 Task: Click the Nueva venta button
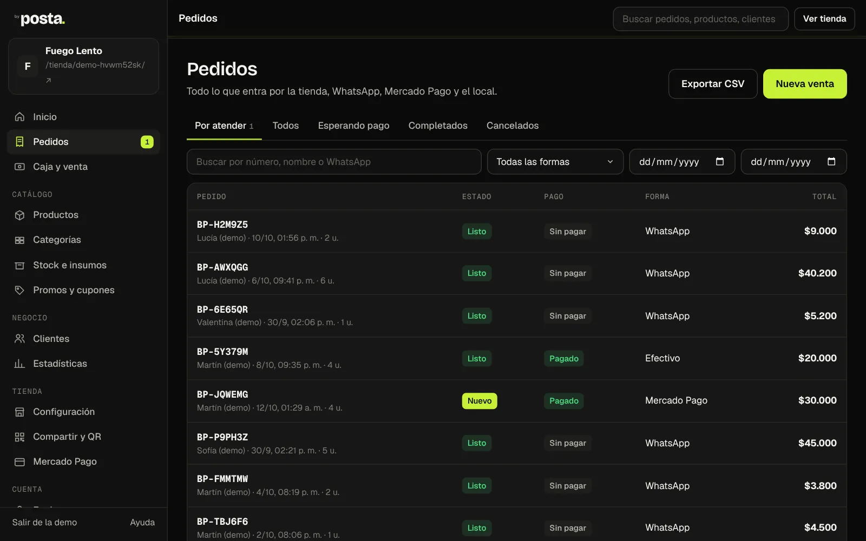[805, 84]
